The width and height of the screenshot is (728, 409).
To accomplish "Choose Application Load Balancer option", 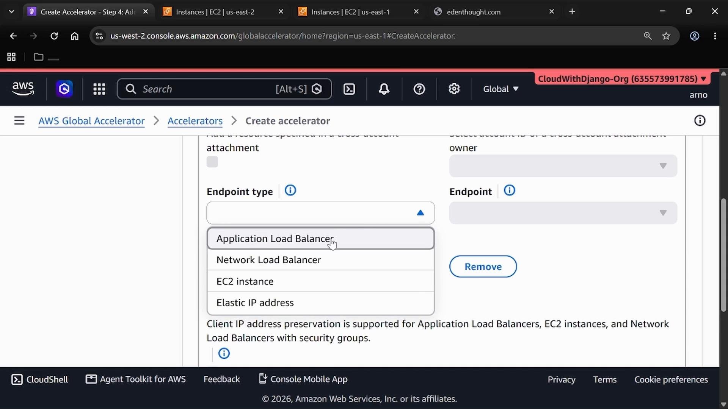I will pyautogui.click(x=320, y=239).
